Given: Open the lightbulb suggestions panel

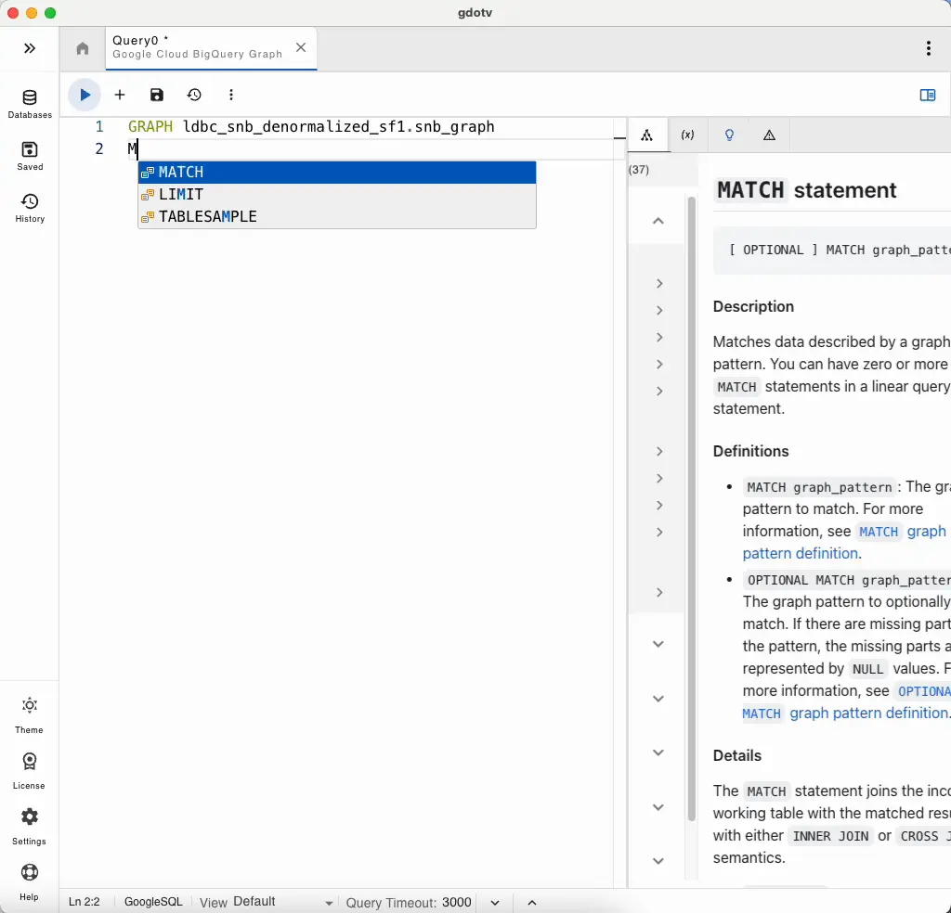Looking at the screenshot, I should pyautogui.click(x=729, y=135).
